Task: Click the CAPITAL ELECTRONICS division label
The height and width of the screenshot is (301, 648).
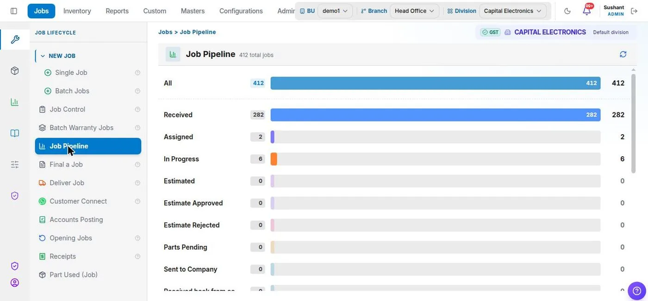Action: coord(550,32)
